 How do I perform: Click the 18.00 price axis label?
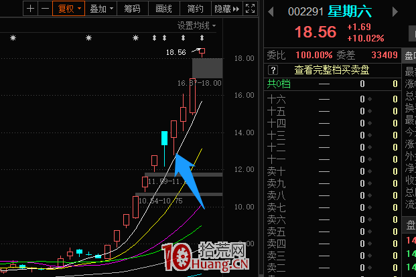click(x=244, y=58)
